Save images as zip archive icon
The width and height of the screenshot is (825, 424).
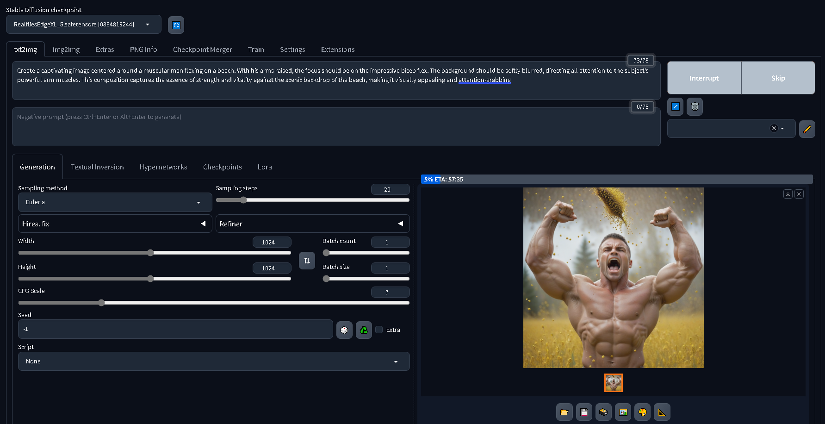click(x=603, y=412)
